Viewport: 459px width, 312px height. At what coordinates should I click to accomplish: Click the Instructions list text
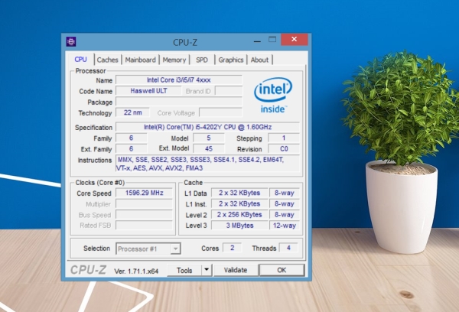pyautogui.click(x=207, y=164)
